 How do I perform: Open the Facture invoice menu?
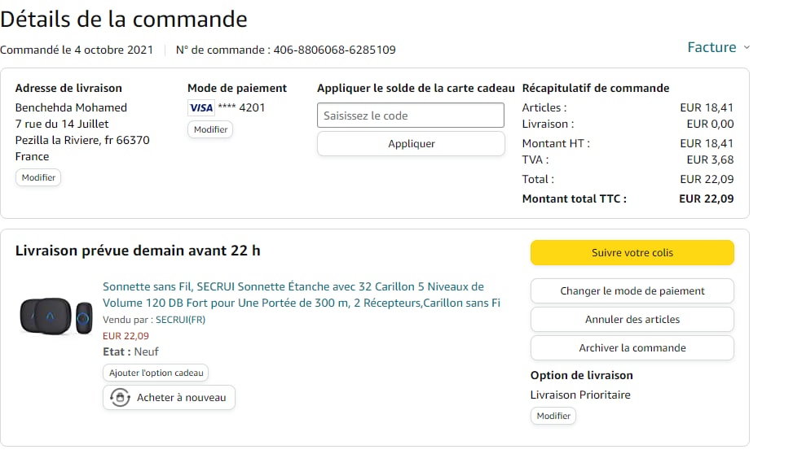click(711, 47)
